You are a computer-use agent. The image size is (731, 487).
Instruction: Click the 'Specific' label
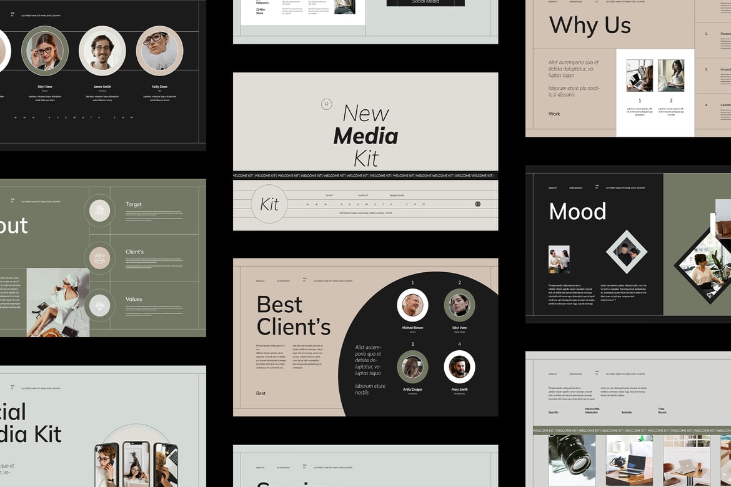(x=554, y=413)
